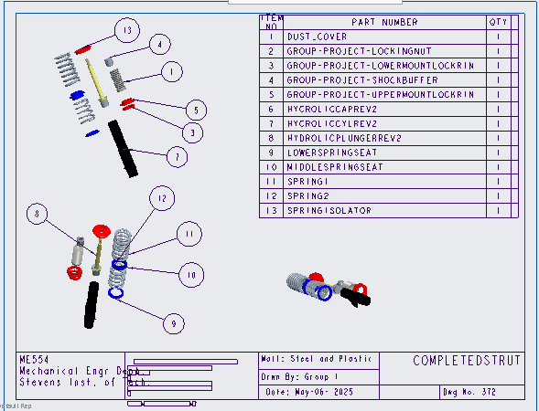Select the black cylinder in upper exploded view
This screenshot has height=411, width=539.
point(123,149)
